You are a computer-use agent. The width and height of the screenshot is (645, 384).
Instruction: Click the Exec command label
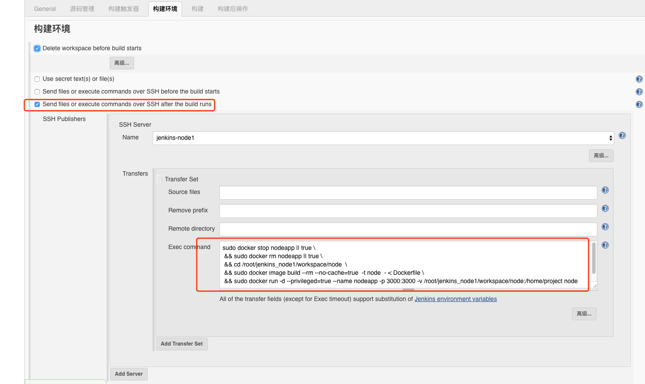click(189, 247)
